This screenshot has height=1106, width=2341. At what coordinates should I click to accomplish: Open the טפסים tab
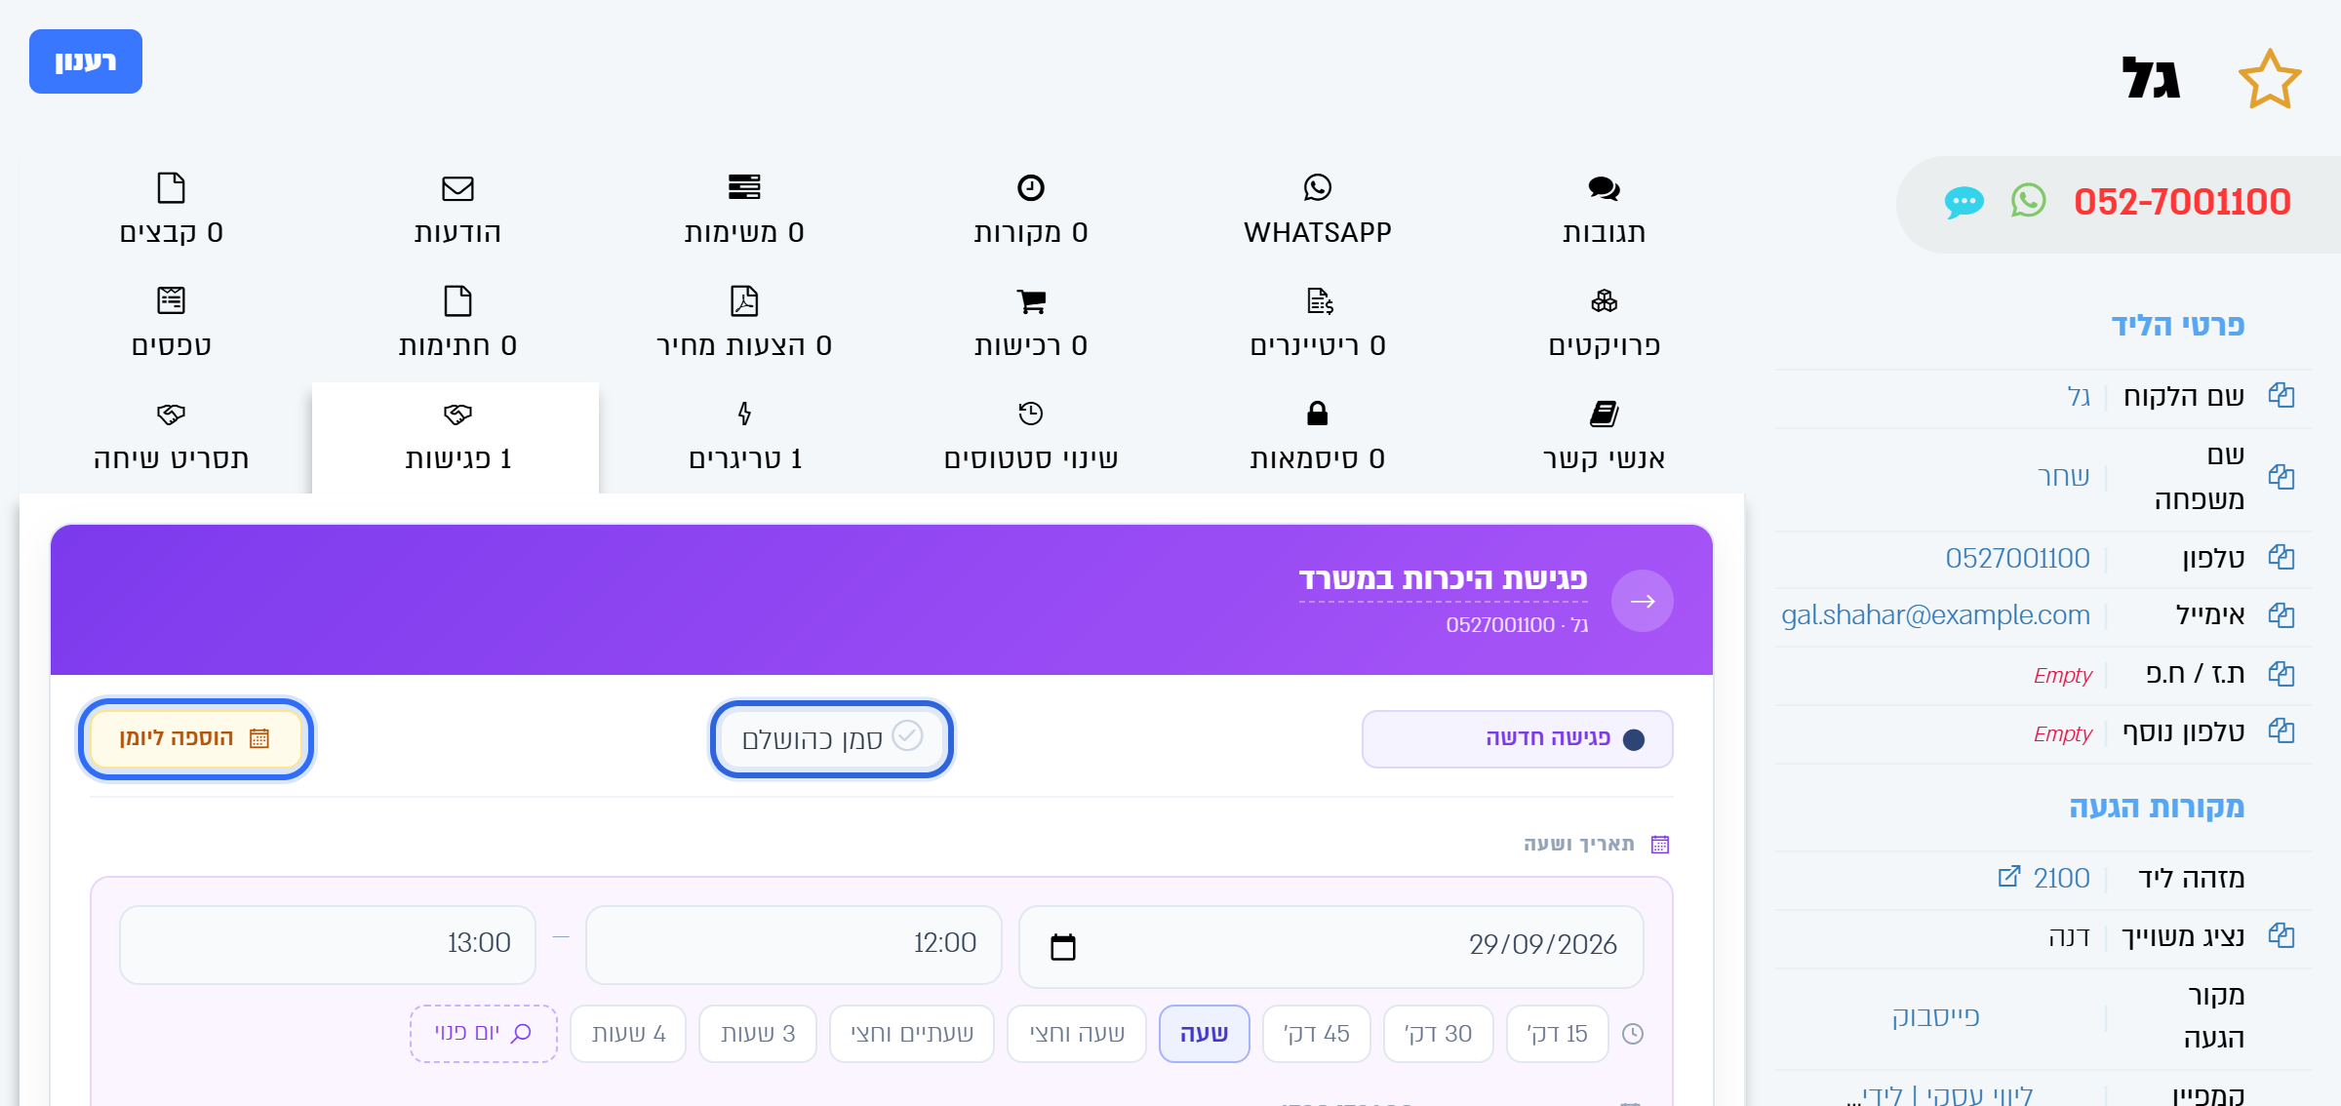171,324
